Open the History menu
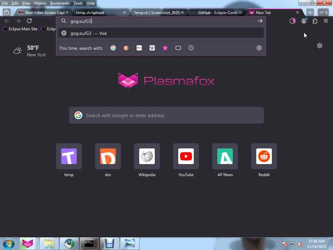 [x=40, y=3]
